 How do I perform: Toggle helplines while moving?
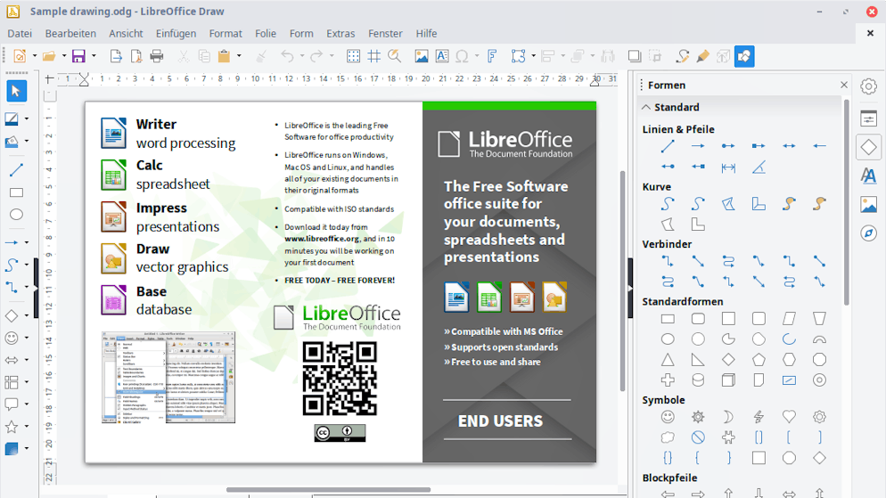tap(373, 56)
